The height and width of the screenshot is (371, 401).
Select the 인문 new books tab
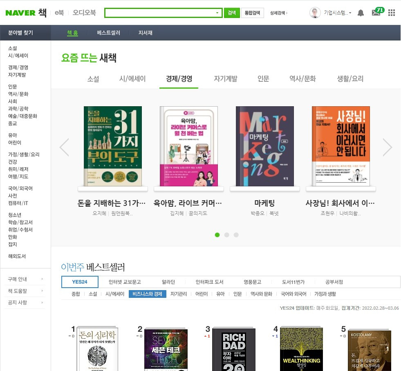pyautogui.click(x=263, y=79)
